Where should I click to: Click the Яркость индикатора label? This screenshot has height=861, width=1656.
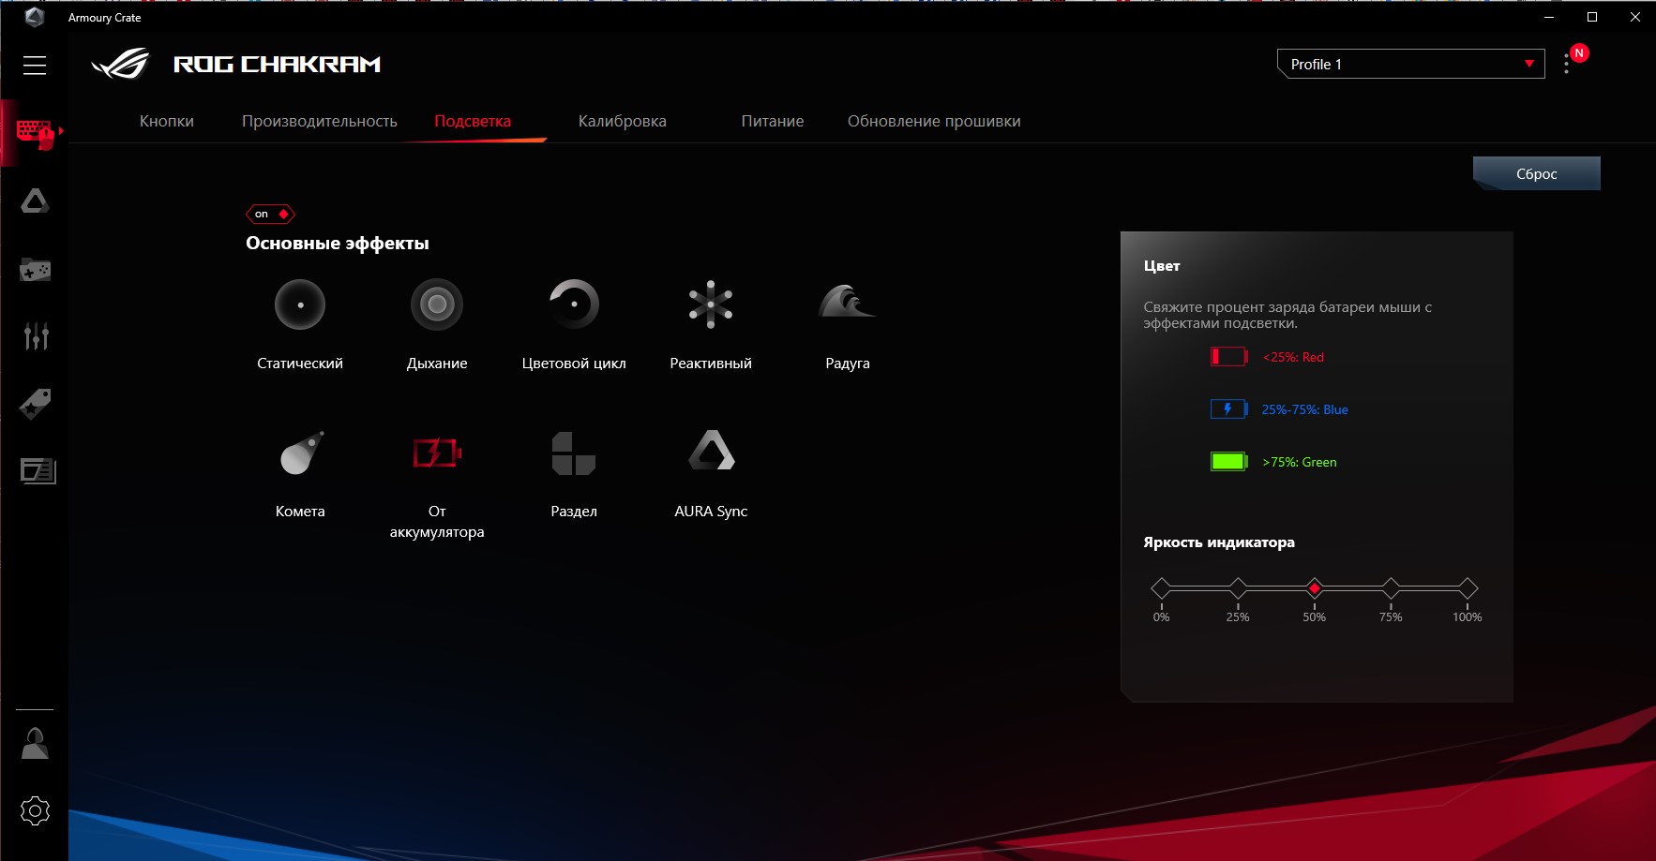pyautogui.click(x=1219, y=542)
